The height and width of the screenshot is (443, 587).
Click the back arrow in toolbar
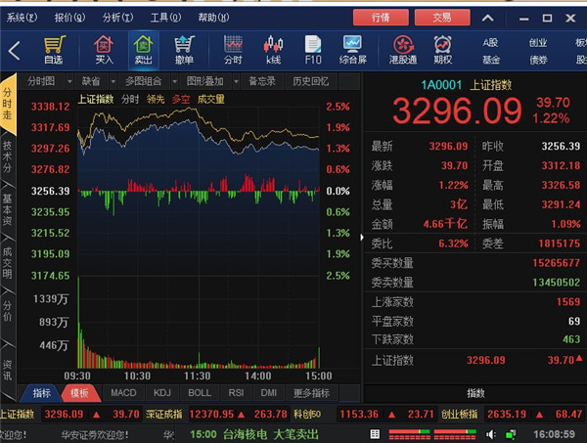pyautogui.click(x=14, y=51)
